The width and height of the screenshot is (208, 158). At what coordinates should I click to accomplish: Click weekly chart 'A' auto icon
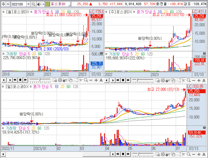pyautogui.click(x=204, y=80)
